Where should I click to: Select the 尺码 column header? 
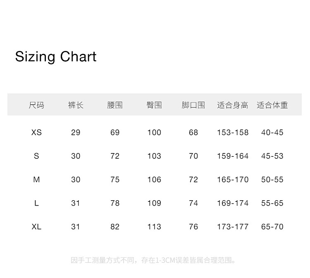pyautogui.click(x=36, y=105)
